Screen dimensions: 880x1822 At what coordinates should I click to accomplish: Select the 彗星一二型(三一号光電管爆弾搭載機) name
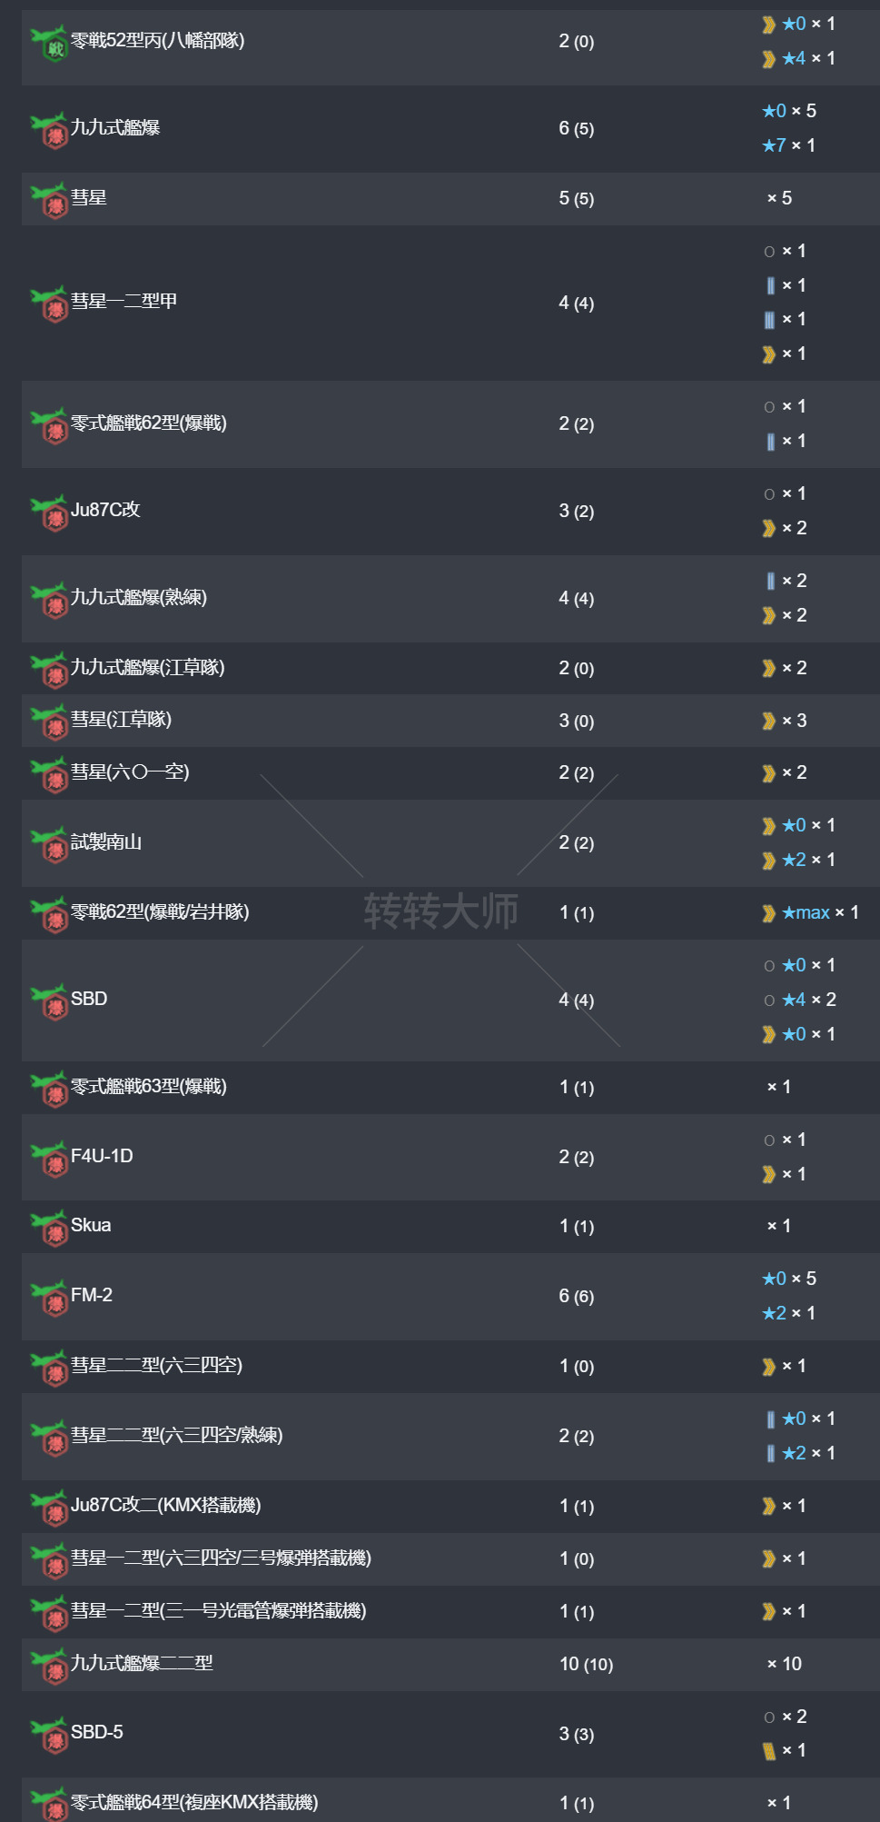click(219, 1611)
